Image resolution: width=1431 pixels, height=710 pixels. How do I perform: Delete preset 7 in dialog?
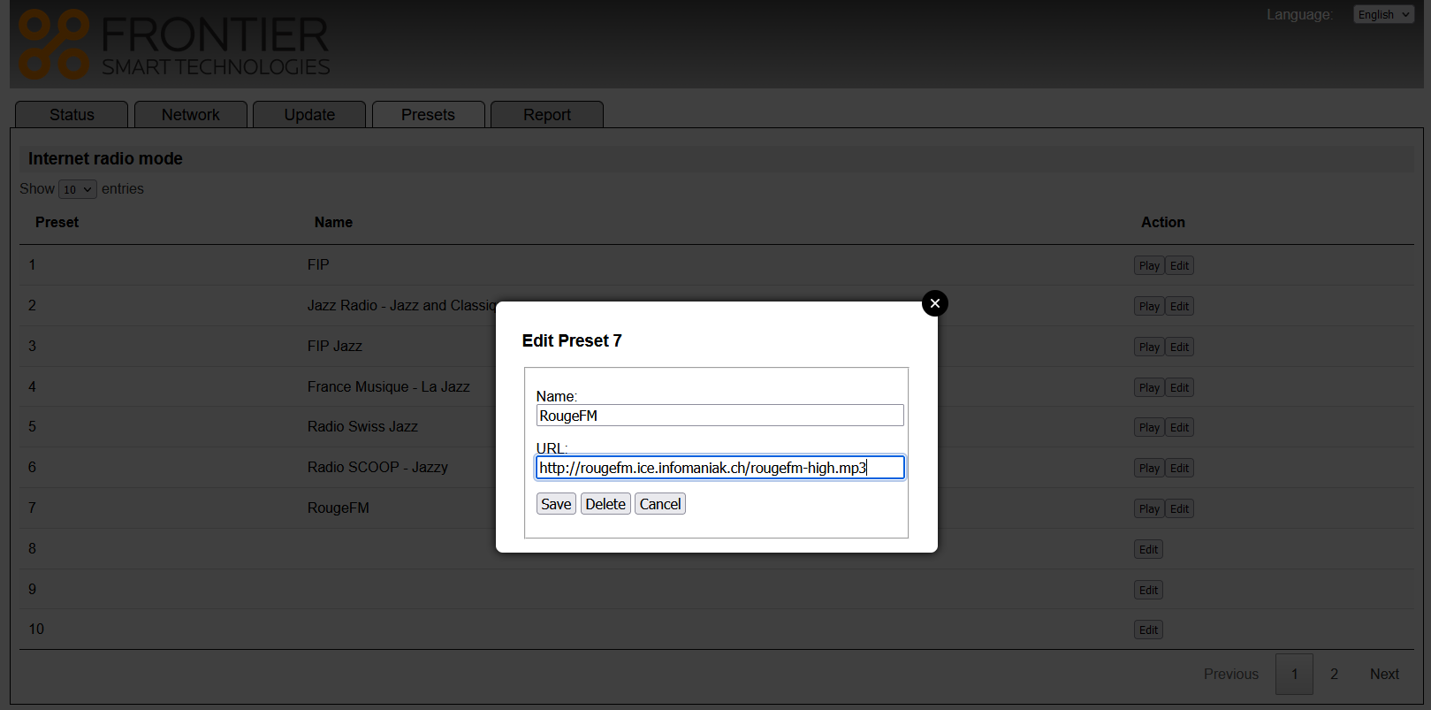click(605, 504)
